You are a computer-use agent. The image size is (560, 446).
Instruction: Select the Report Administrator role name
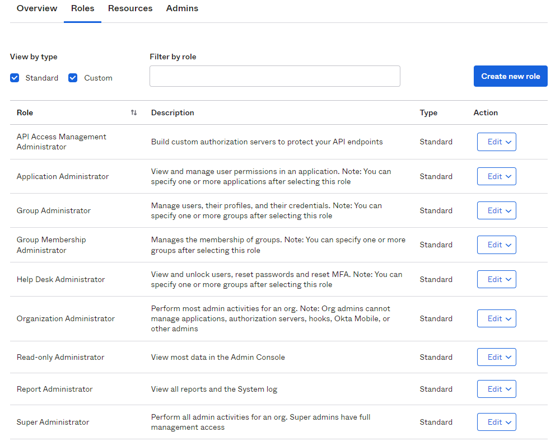(55, 389)
